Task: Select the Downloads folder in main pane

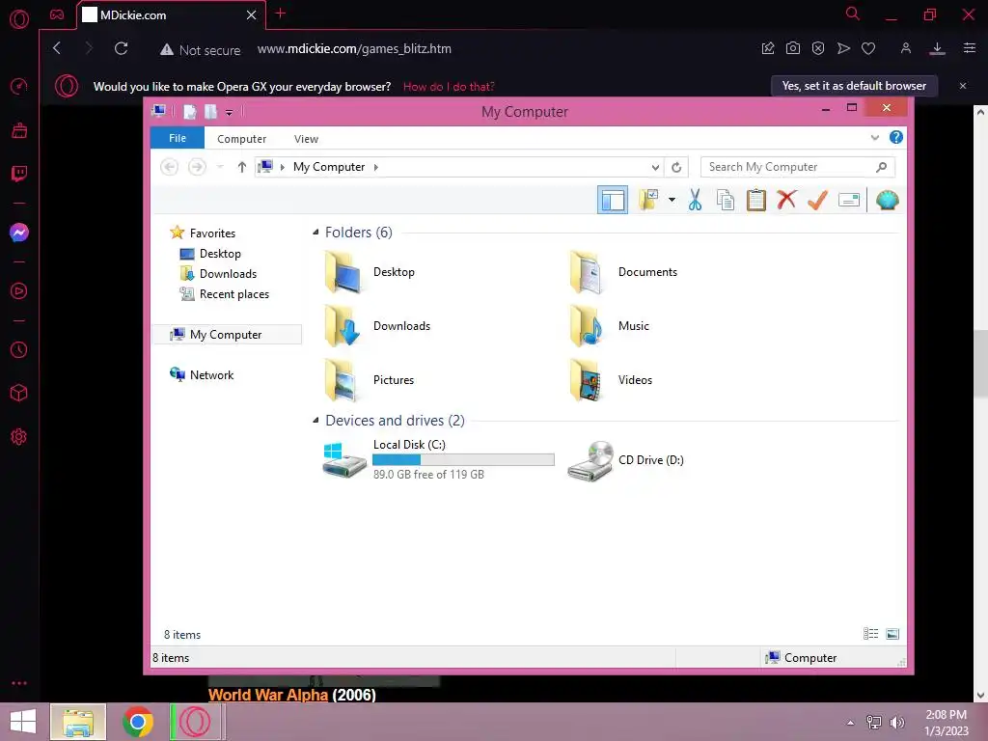Action: coord(377,326)
